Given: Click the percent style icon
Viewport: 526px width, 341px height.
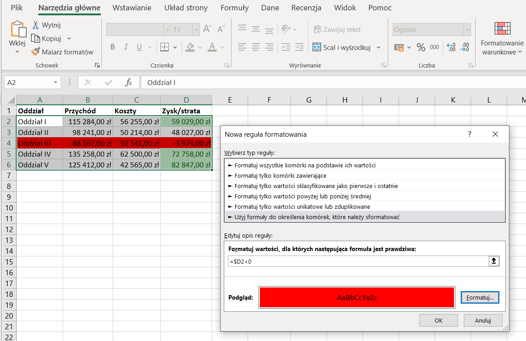Looking at the screenshot, I should point(421,47).
